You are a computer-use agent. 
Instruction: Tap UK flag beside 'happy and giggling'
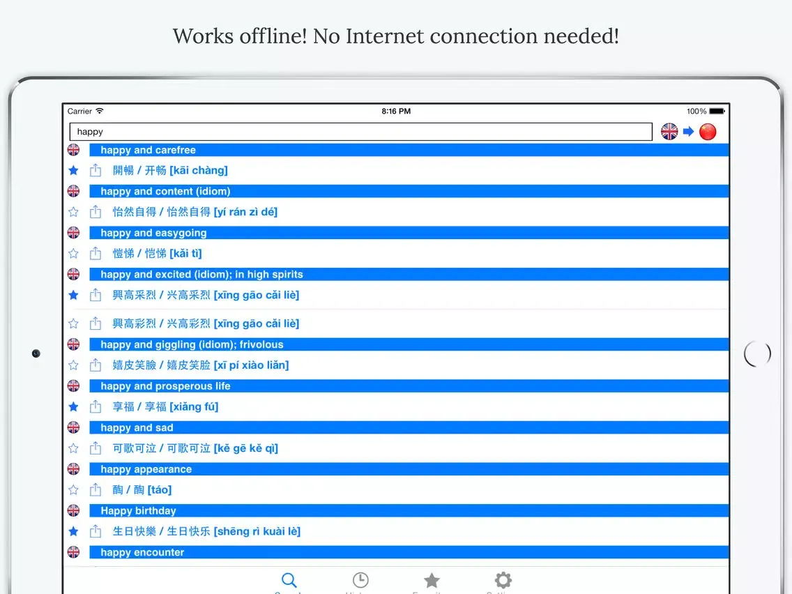pos(74,344)
